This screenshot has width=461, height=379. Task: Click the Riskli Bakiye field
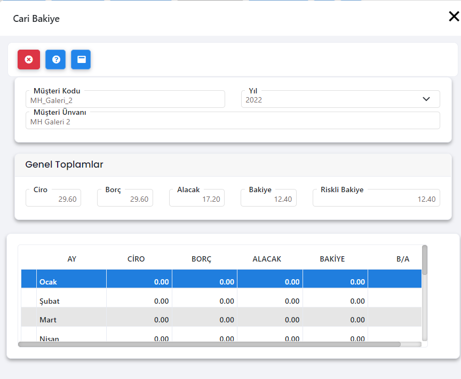click(376, 199)
